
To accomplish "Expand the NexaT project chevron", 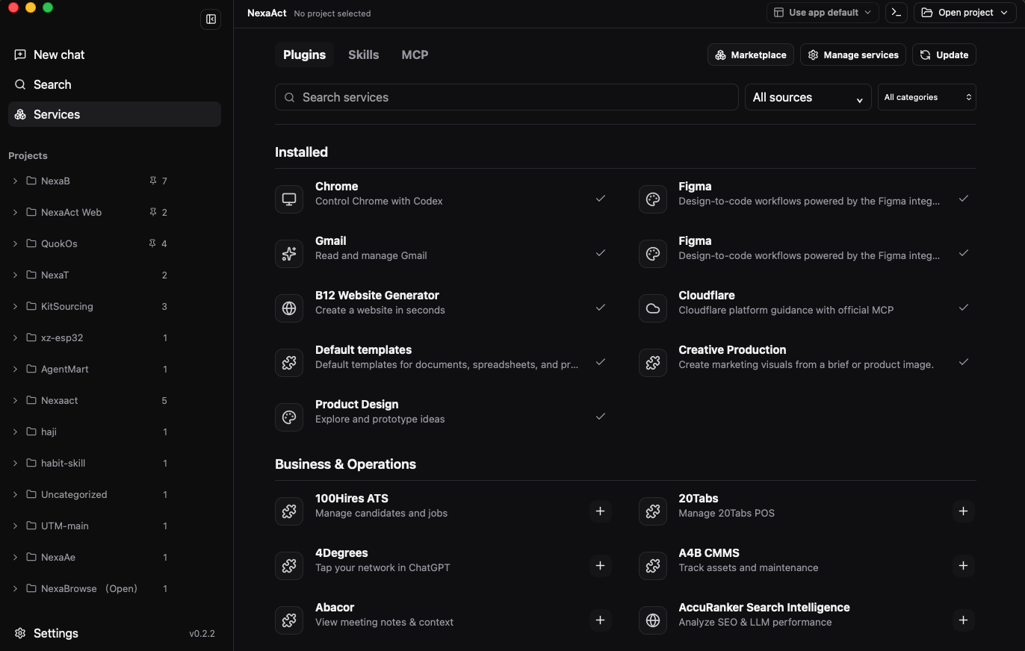I will (15, 275).
